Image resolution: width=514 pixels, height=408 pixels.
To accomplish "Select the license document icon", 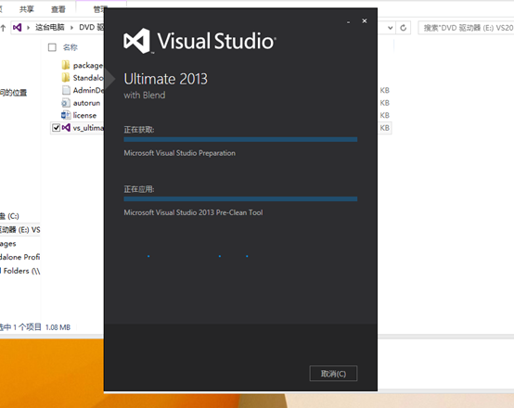I will pos(66,115).
